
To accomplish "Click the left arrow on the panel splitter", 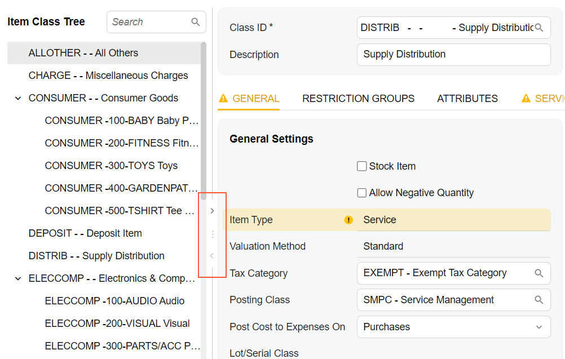I will pyautogui.click(x=212, y=256).
